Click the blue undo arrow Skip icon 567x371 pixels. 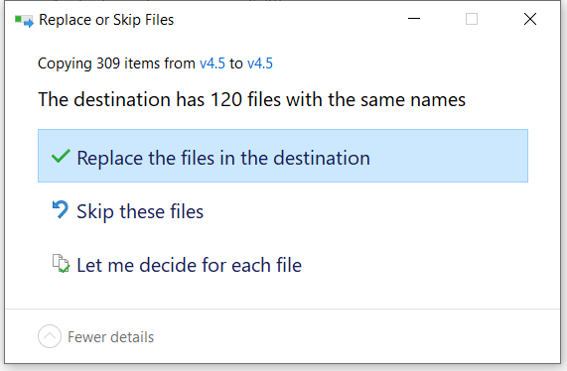tap(61, 210)
